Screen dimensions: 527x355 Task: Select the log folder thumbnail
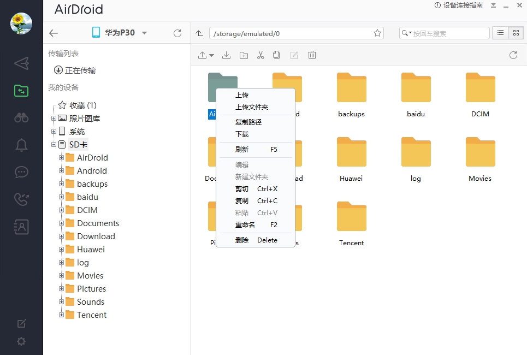(416, 152)
